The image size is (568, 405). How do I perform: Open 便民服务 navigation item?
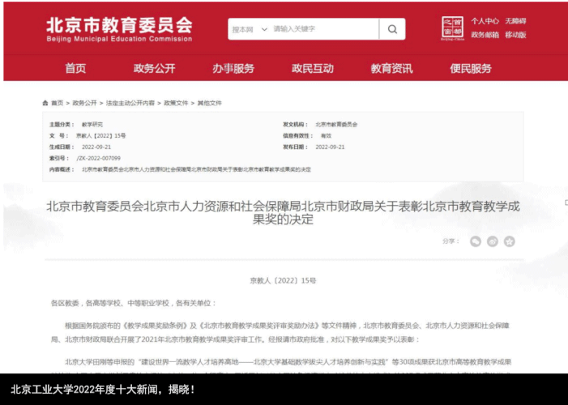pos(471,68)
